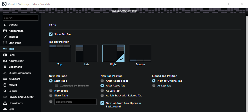This screenshot has width=248, height=112.
Task: Click the Start Page grid icon
Action: coord(5,43)
